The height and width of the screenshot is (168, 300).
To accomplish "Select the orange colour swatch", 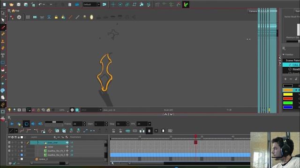I will 288,90.
